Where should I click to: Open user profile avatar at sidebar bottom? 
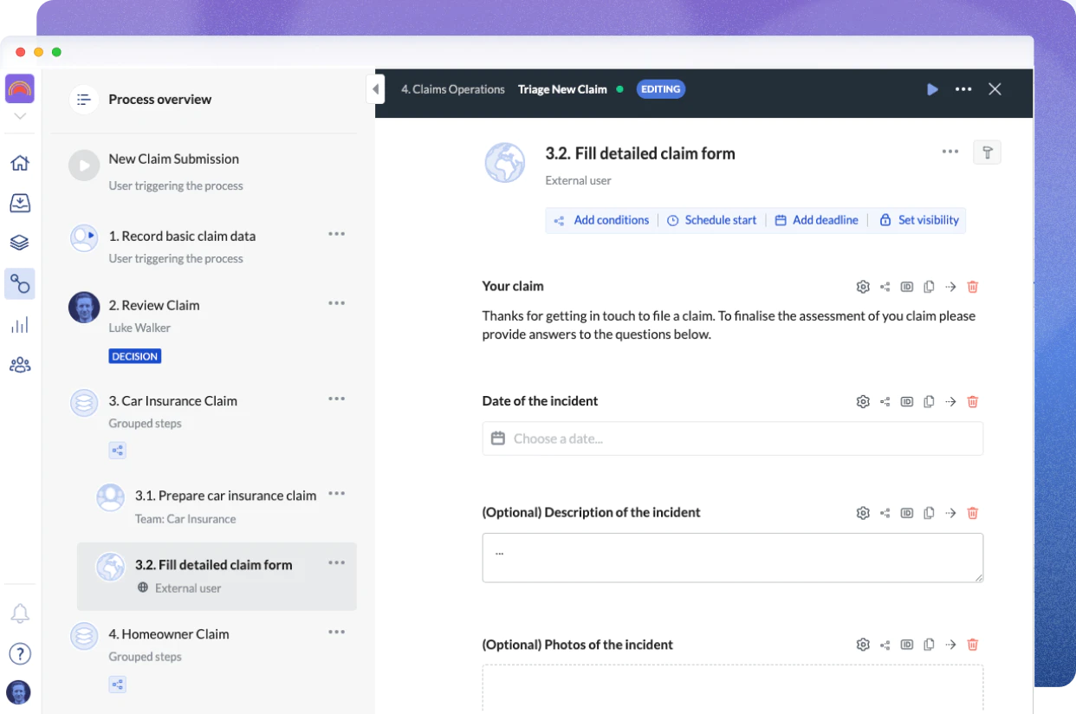point(19,692)
